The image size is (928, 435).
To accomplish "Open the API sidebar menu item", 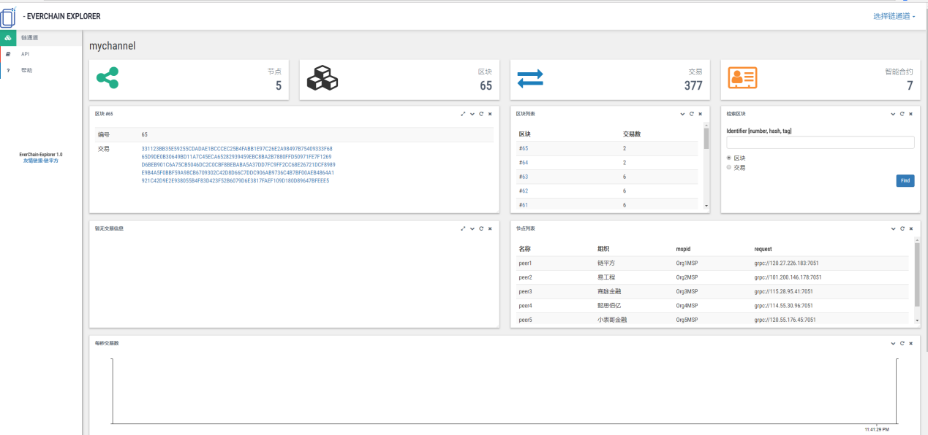I will click(25, 54).
